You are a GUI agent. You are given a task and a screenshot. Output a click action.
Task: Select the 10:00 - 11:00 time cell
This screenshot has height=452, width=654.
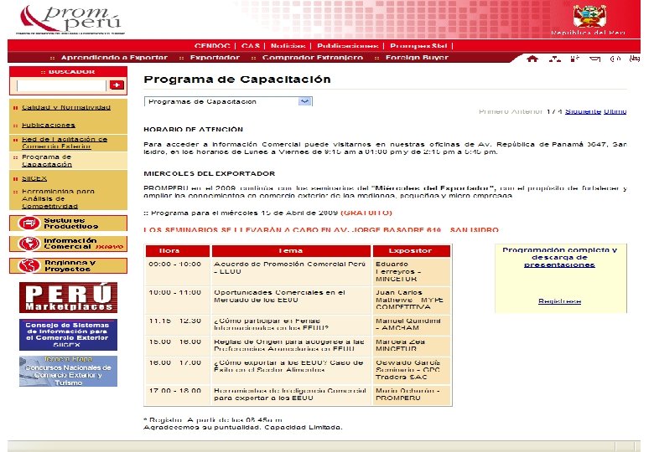click(177, 300)
